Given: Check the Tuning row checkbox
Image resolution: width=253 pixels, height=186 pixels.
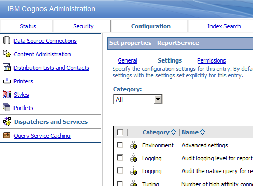Looking at the screenshot, I should tap(120, 183).
